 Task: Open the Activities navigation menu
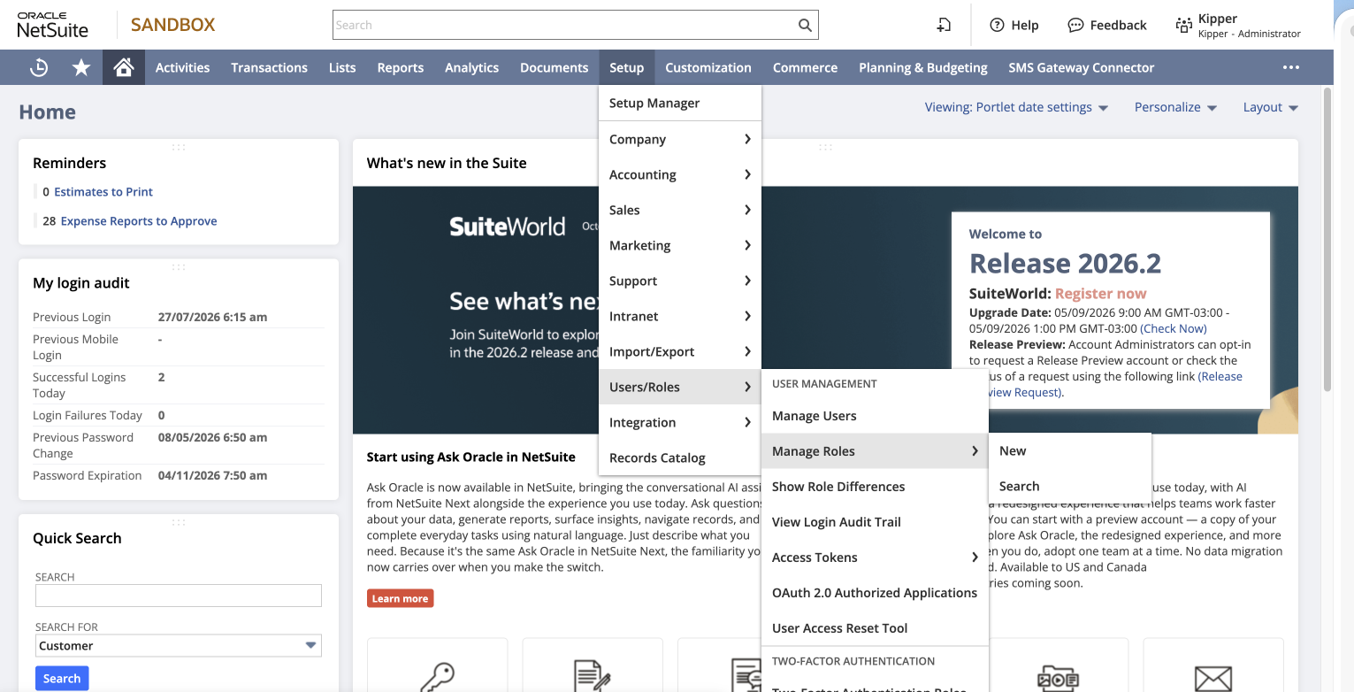coord(182,67)
